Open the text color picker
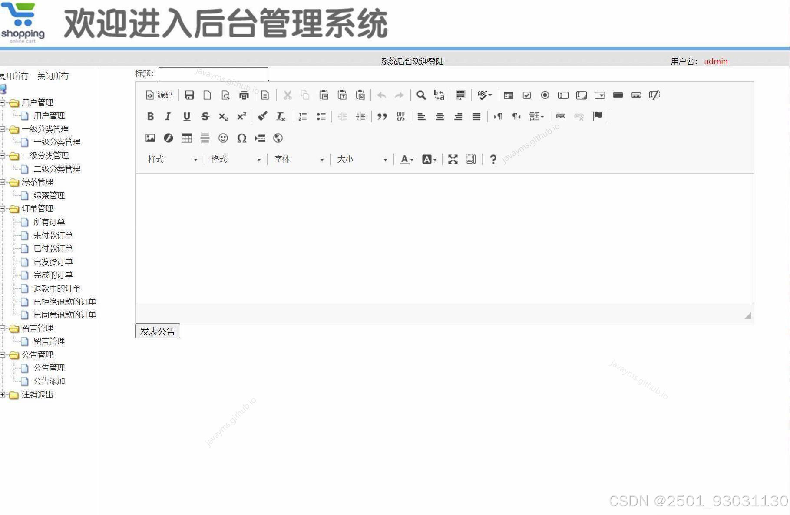This screenshot has width=790, height=515. pos(407,160)
